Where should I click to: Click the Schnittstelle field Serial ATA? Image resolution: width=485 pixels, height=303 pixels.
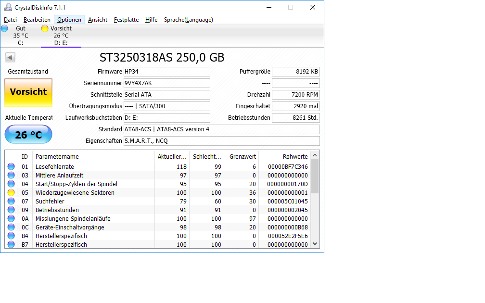166,95
